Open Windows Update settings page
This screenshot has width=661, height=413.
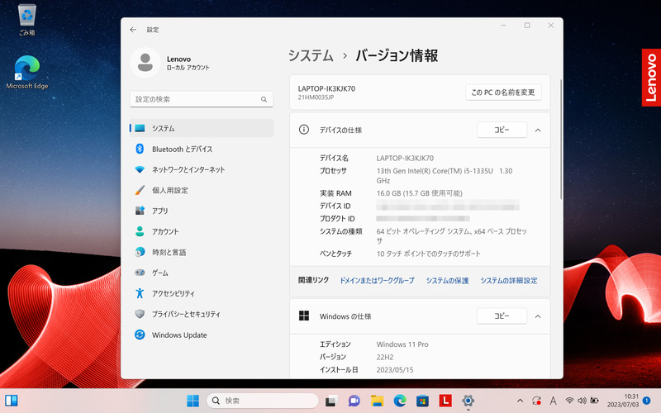[x=202, y=335]
